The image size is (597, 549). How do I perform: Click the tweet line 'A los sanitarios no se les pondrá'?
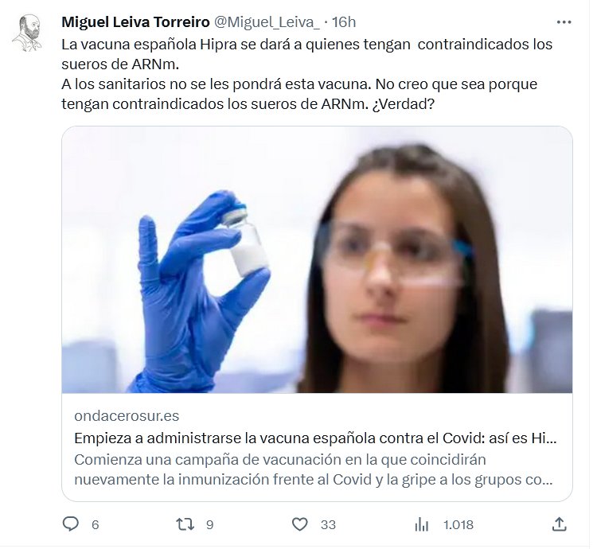click(x=299, y=94)
